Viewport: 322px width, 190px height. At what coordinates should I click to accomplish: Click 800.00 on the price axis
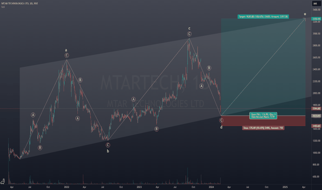[316, 164]
